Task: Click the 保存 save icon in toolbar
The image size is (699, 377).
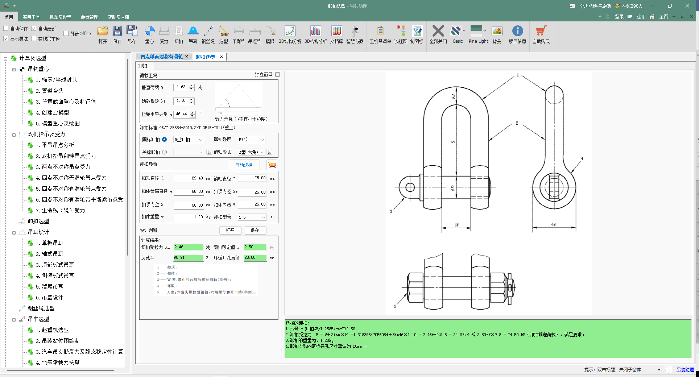Action: (117, 35)
